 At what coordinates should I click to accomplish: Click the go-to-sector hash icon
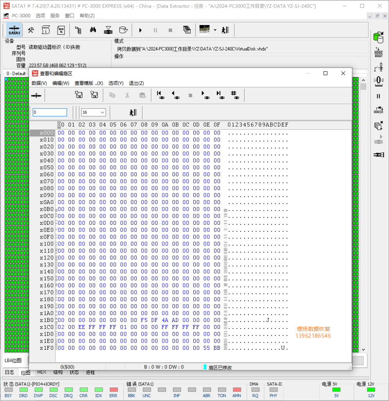coord(234,95)
